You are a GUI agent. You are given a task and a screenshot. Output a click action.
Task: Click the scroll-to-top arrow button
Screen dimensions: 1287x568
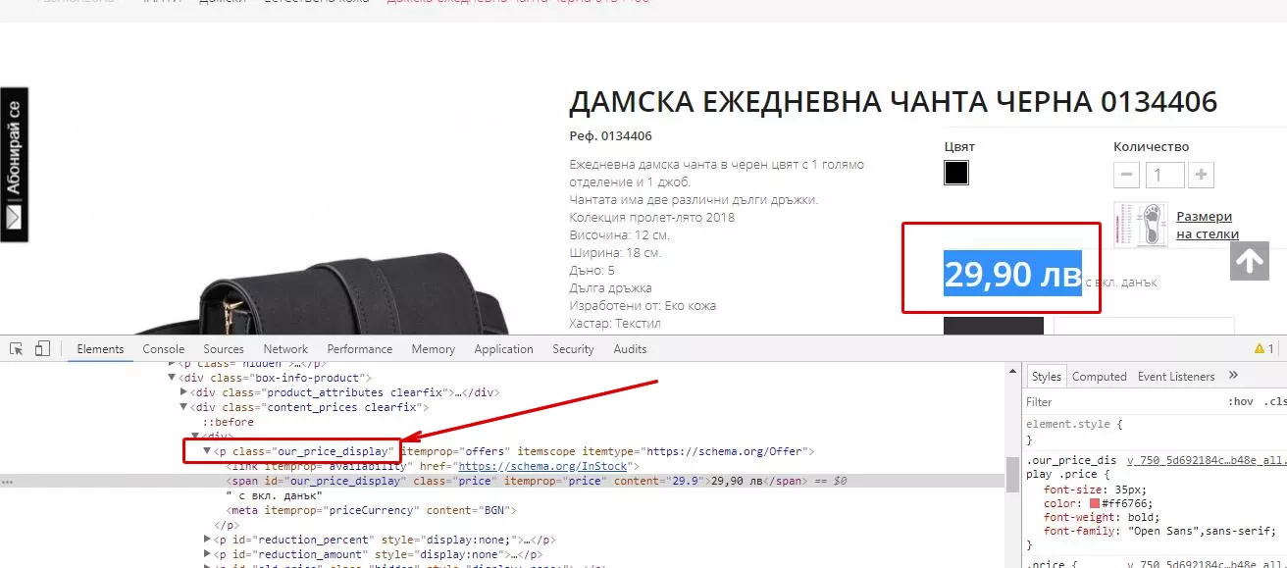click(1250, 261)
